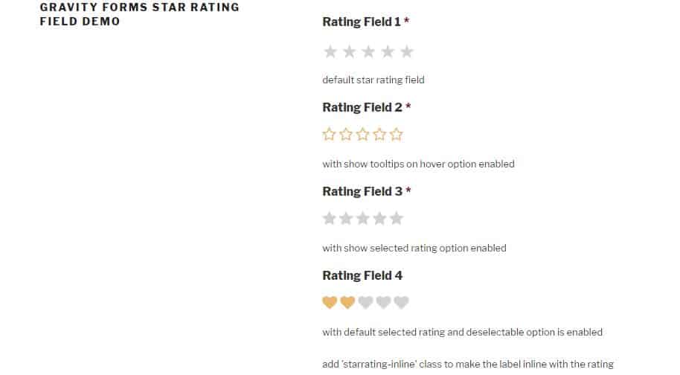
Task: Select first star in Rating Field 3
Action: tap(329, 218)
